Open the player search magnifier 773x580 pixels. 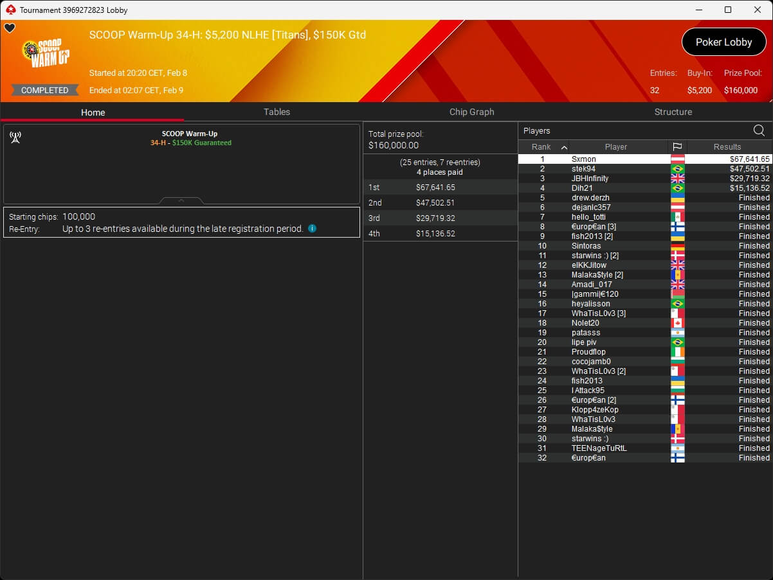[x=759, y=131]
